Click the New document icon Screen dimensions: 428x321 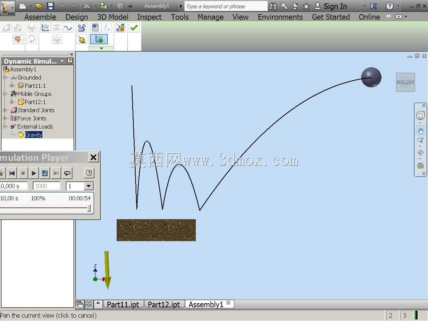click(23, 6)
